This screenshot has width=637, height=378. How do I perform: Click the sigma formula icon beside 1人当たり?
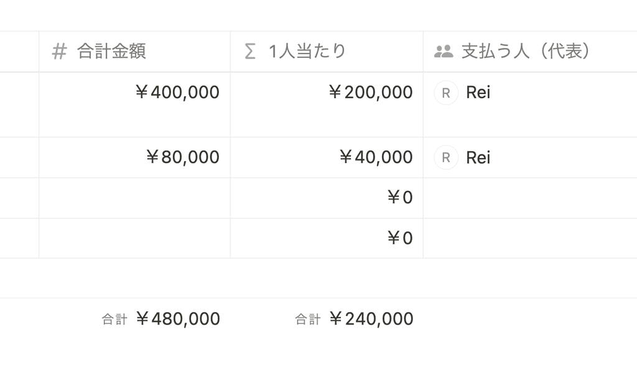(250, 52)
